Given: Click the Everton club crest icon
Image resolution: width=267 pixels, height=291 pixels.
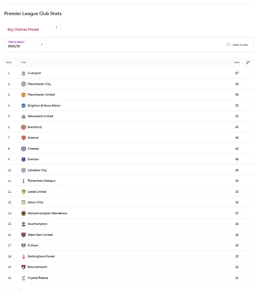Looking at the screenshot, I should pyautogui.click(x=23, y=159).
